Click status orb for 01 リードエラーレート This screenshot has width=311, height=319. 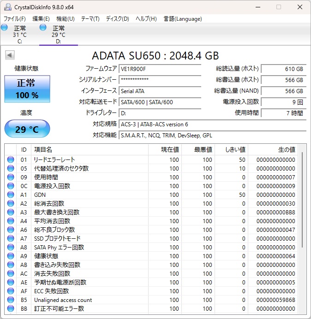point(11,159)
